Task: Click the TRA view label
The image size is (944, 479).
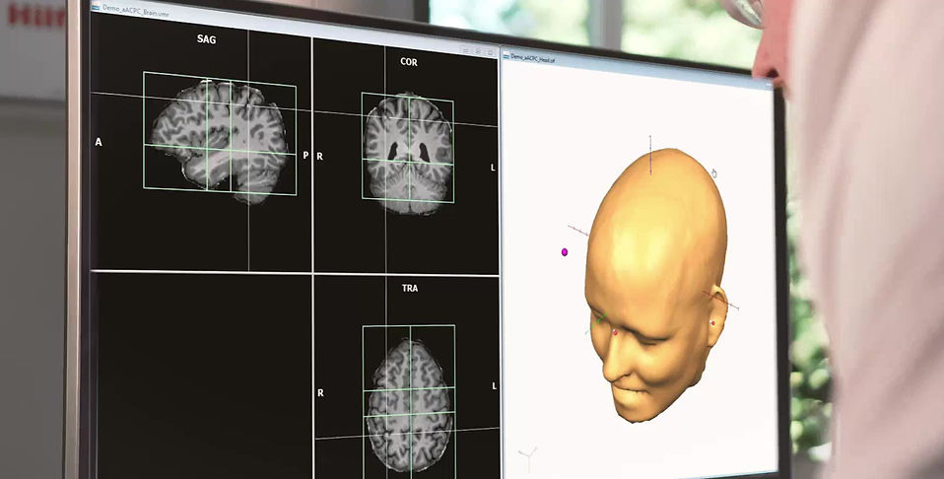Action: click(410, 289)
